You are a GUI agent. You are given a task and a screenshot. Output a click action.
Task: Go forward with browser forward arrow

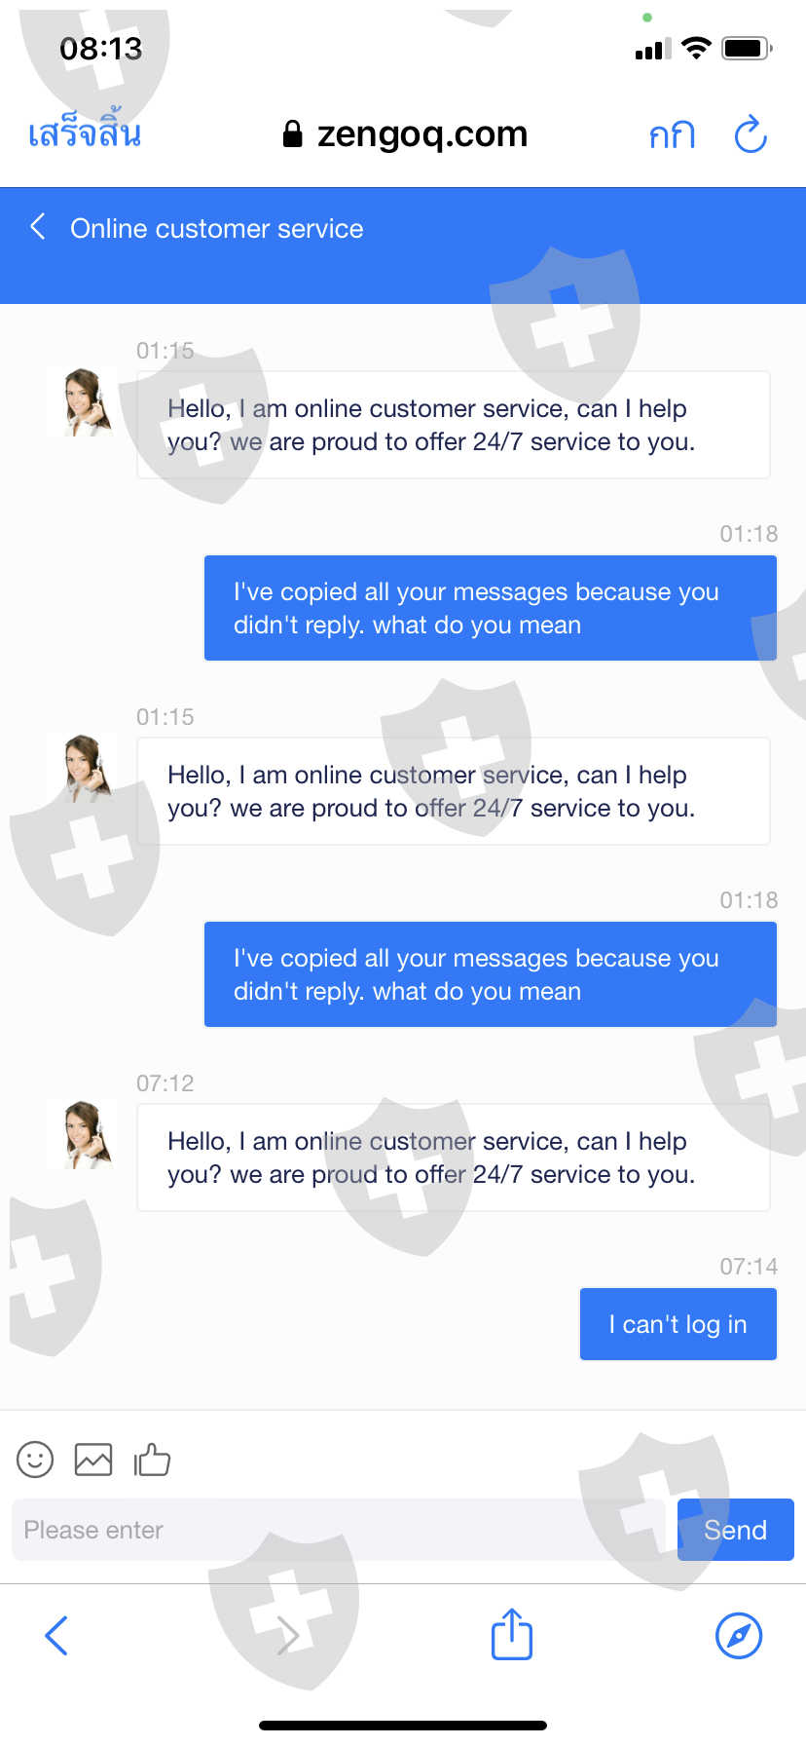click(x=287, y=1635)
